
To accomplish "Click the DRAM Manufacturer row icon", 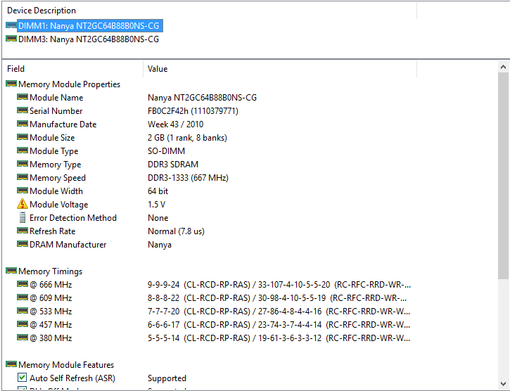I will (x=22, y=244).
